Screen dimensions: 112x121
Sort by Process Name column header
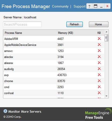[x=13, y=33]
